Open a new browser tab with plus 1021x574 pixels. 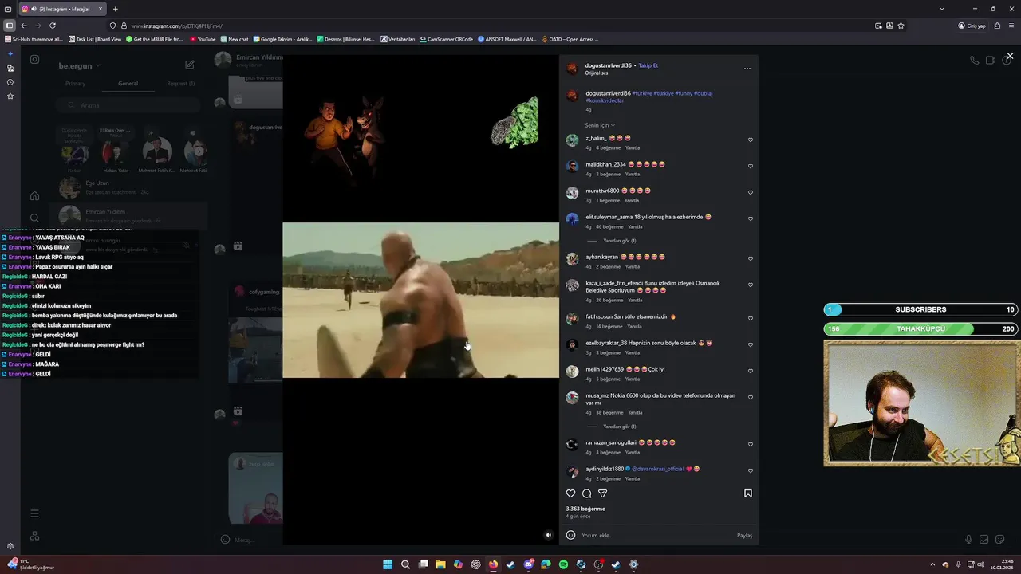[115, 9]
